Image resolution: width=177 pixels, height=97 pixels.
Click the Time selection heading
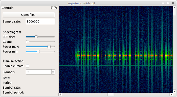click(13, 61)
